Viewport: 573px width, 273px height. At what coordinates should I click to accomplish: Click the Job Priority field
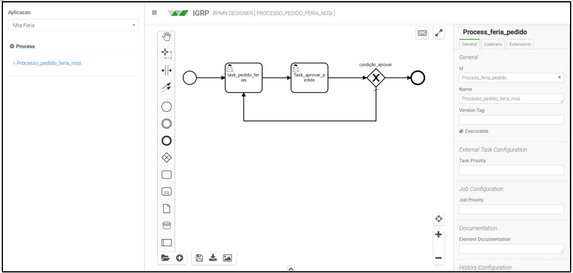tap(511, 210)
